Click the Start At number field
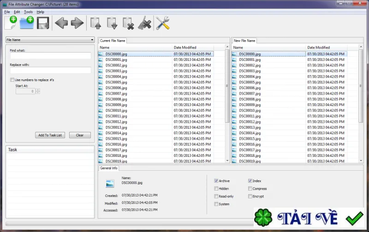This screenshot has width=369, height=232. 25,91
